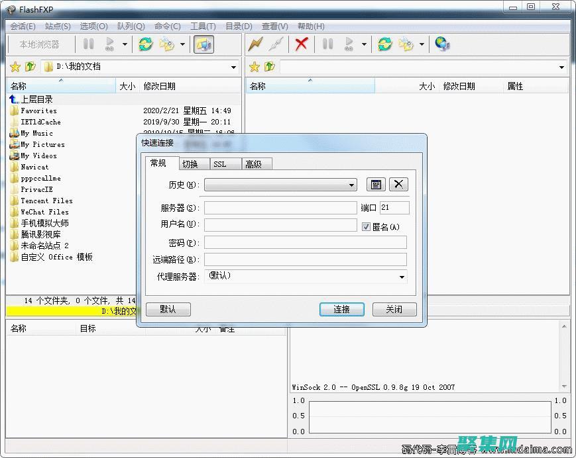Image resolution: width=576 pixels, height=458 pixels.
Task: Click the refresh icon on local pane toolbar
Action: tap(145, 44)
